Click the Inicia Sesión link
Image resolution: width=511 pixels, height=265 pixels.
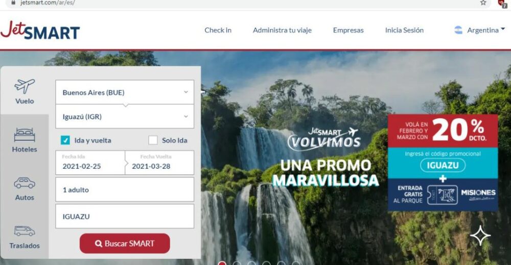tap(404, 30)
